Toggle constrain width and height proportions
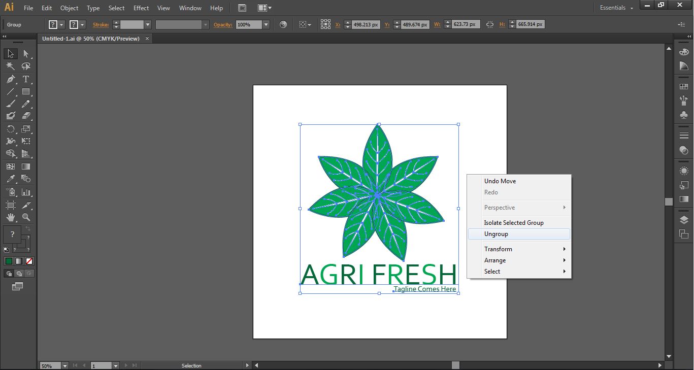The image size is (694, 370). click(x=490, y=24)
